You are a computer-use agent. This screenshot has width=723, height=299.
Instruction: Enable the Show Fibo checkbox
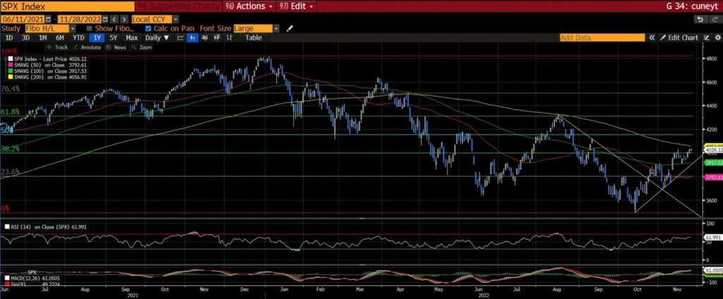coord(89,28)
